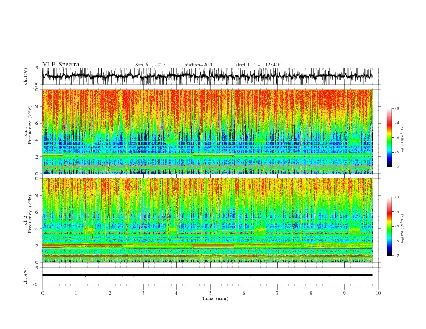Click the ch.2 PSD color scale bar
This screenshot has height=329, width=426.
(389, 226)
